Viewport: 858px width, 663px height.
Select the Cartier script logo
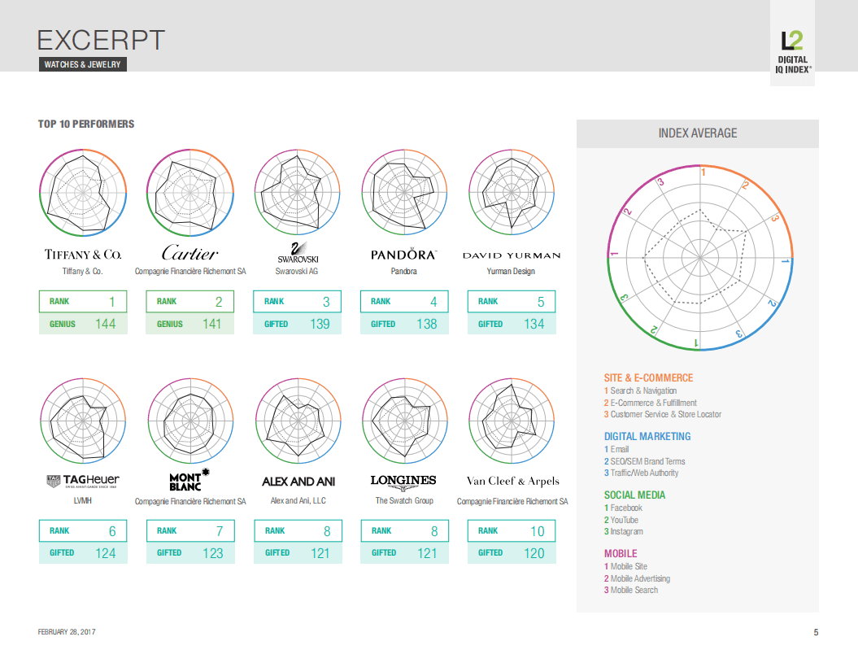pyautogui.click(x=189, y=252)
